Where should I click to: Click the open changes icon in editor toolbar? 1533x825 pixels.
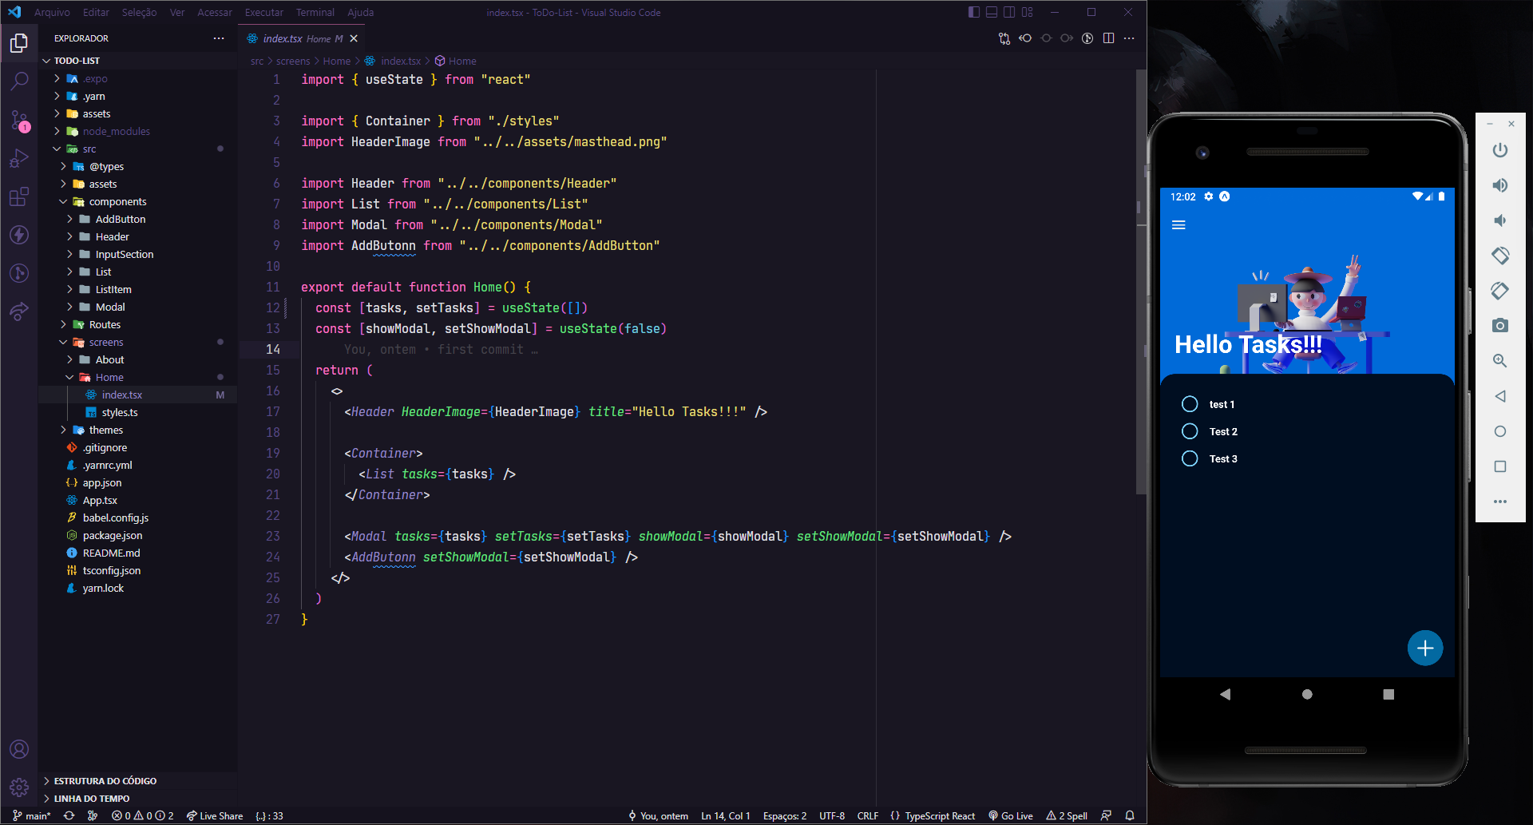(x=1004, y=38)
